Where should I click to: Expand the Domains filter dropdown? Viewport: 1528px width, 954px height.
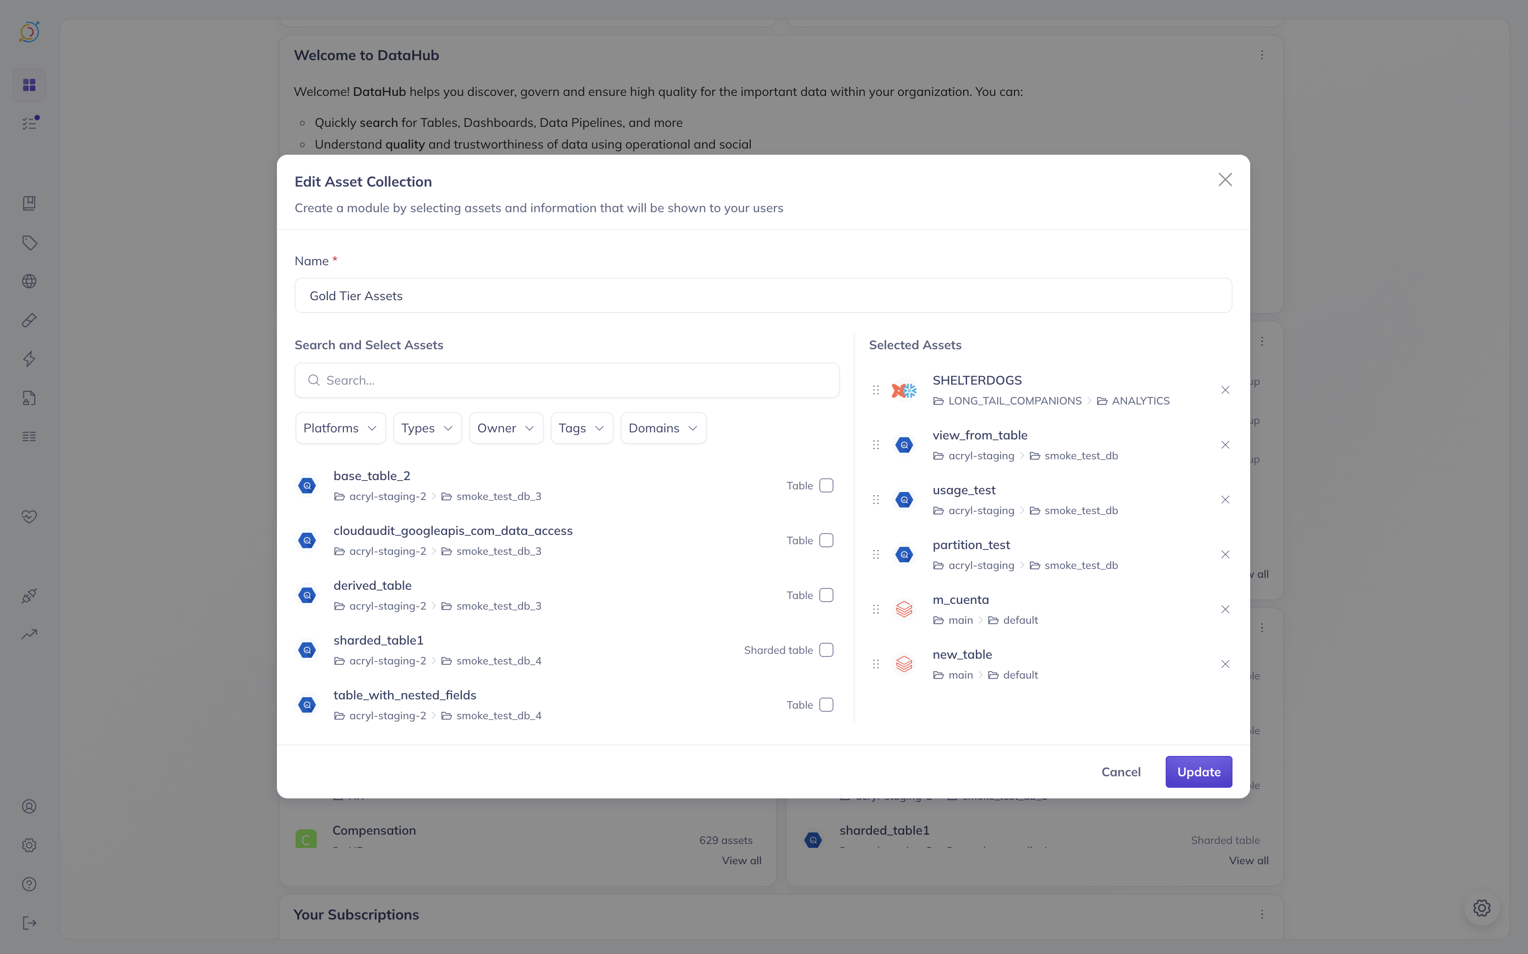pos(663,428)
